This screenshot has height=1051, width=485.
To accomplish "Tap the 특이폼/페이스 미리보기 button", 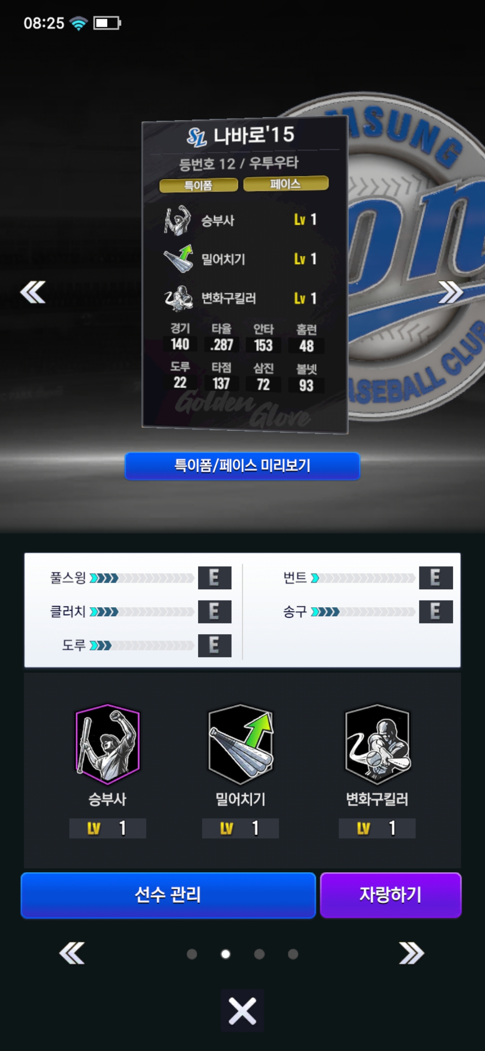I will pyautogui.click(x=242, y=466).
